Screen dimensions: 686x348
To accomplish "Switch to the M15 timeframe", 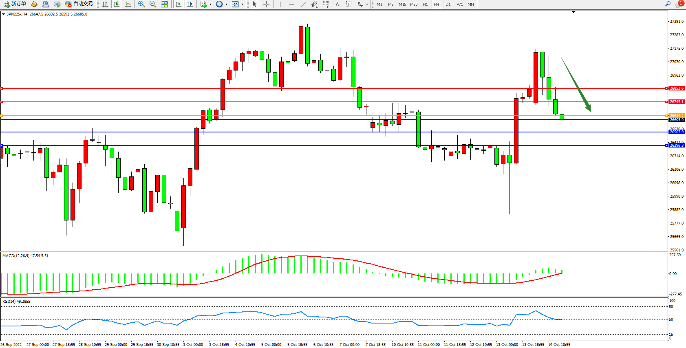I will tap(402, 4).
